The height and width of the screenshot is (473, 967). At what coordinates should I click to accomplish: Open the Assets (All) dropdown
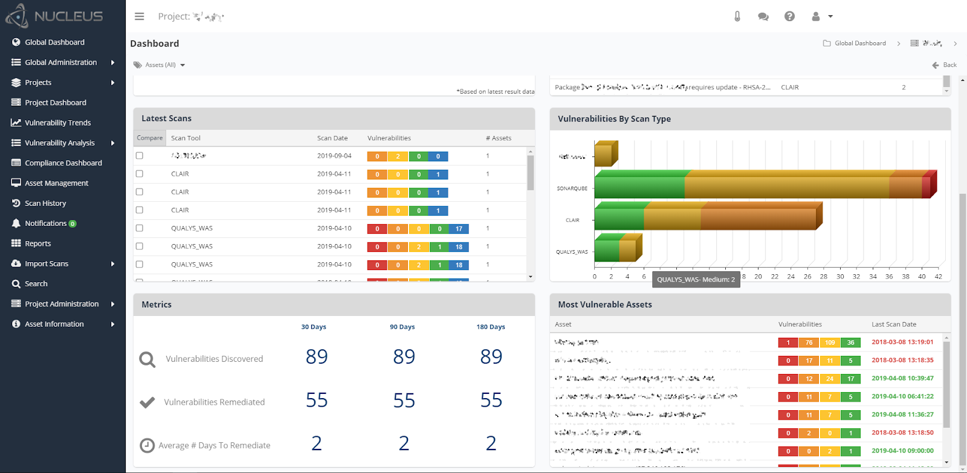tap(160, 65)
